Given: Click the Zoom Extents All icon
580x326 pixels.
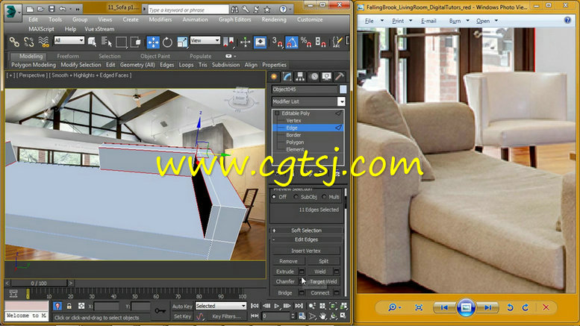Looking at the screenshot, I should pyautogui.click(x=343, y=306).
